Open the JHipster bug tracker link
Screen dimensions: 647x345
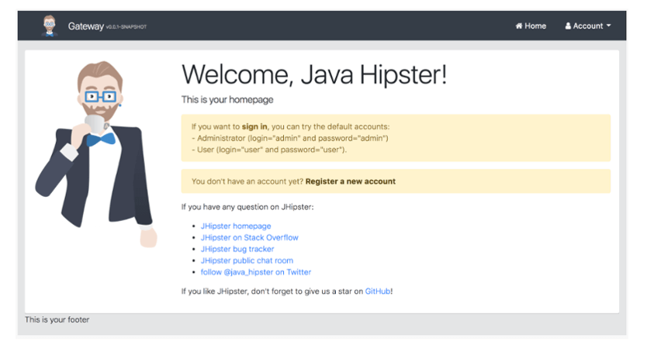[237, 249]
